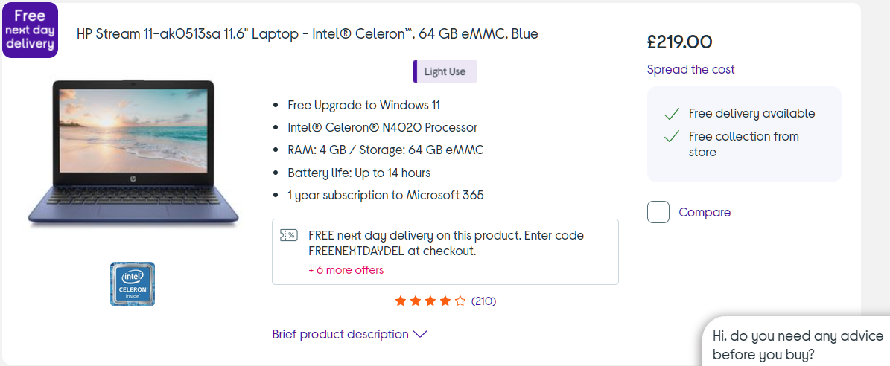Click the Compare label text
The width and height of the screenshot is (890, 366).
[x=705, y=212]
